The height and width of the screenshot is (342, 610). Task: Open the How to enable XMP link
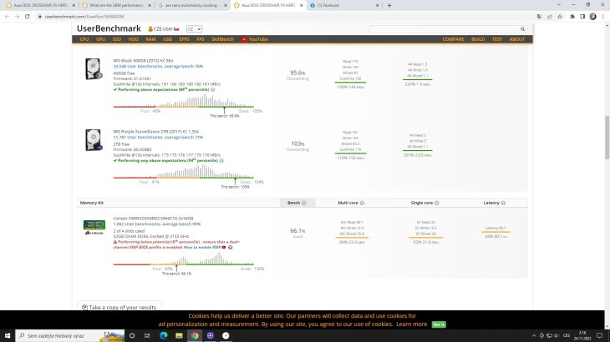[x=202, y=247]
